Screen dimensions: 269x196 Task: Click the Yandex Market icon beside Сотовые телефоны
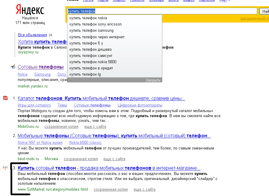(x=13, y=67)
